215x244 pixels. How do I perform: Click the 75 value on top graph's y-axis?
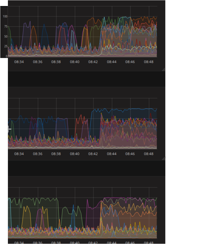pos(5,26)
